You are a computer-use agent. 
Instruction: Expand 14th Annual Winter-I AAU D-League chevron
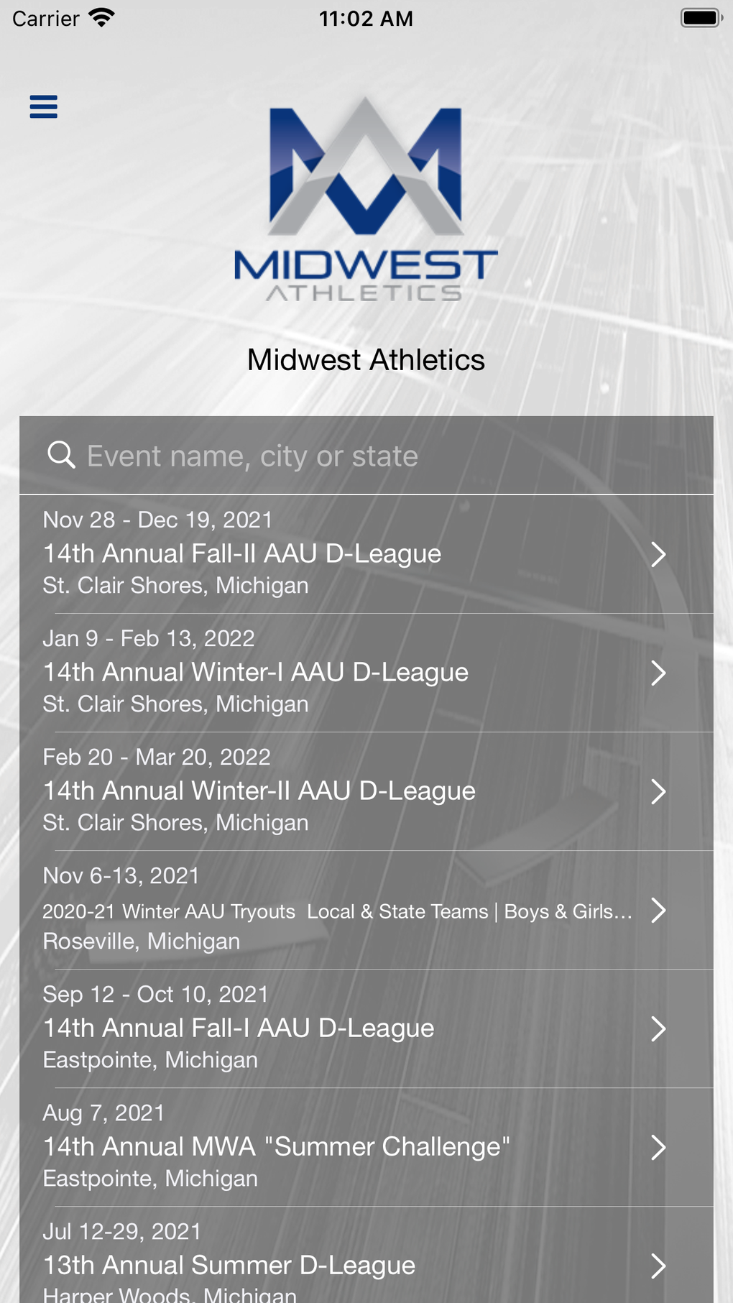pyautogui.click(x=658, y=673)
